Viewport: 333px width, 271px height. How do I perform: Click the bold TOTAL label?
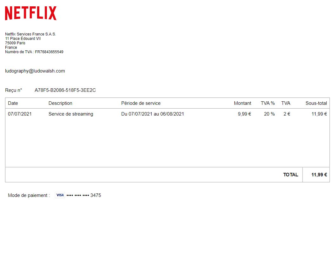[x=291, y=175]
